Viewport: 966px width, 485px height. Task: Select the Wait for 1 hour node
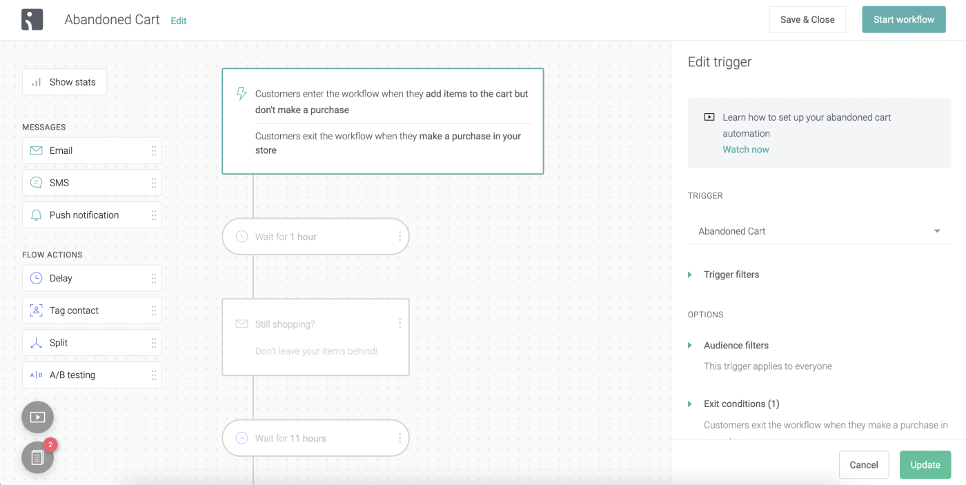point(315,237)
